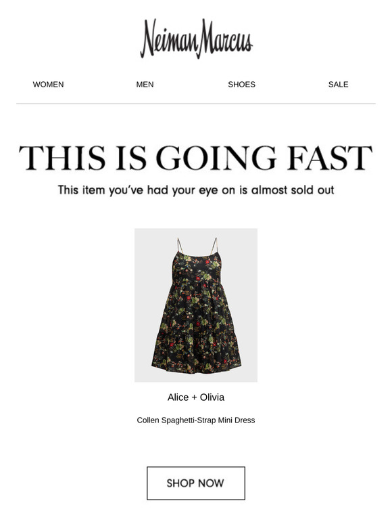Click the almost sold out subheading text

(196, 190)
